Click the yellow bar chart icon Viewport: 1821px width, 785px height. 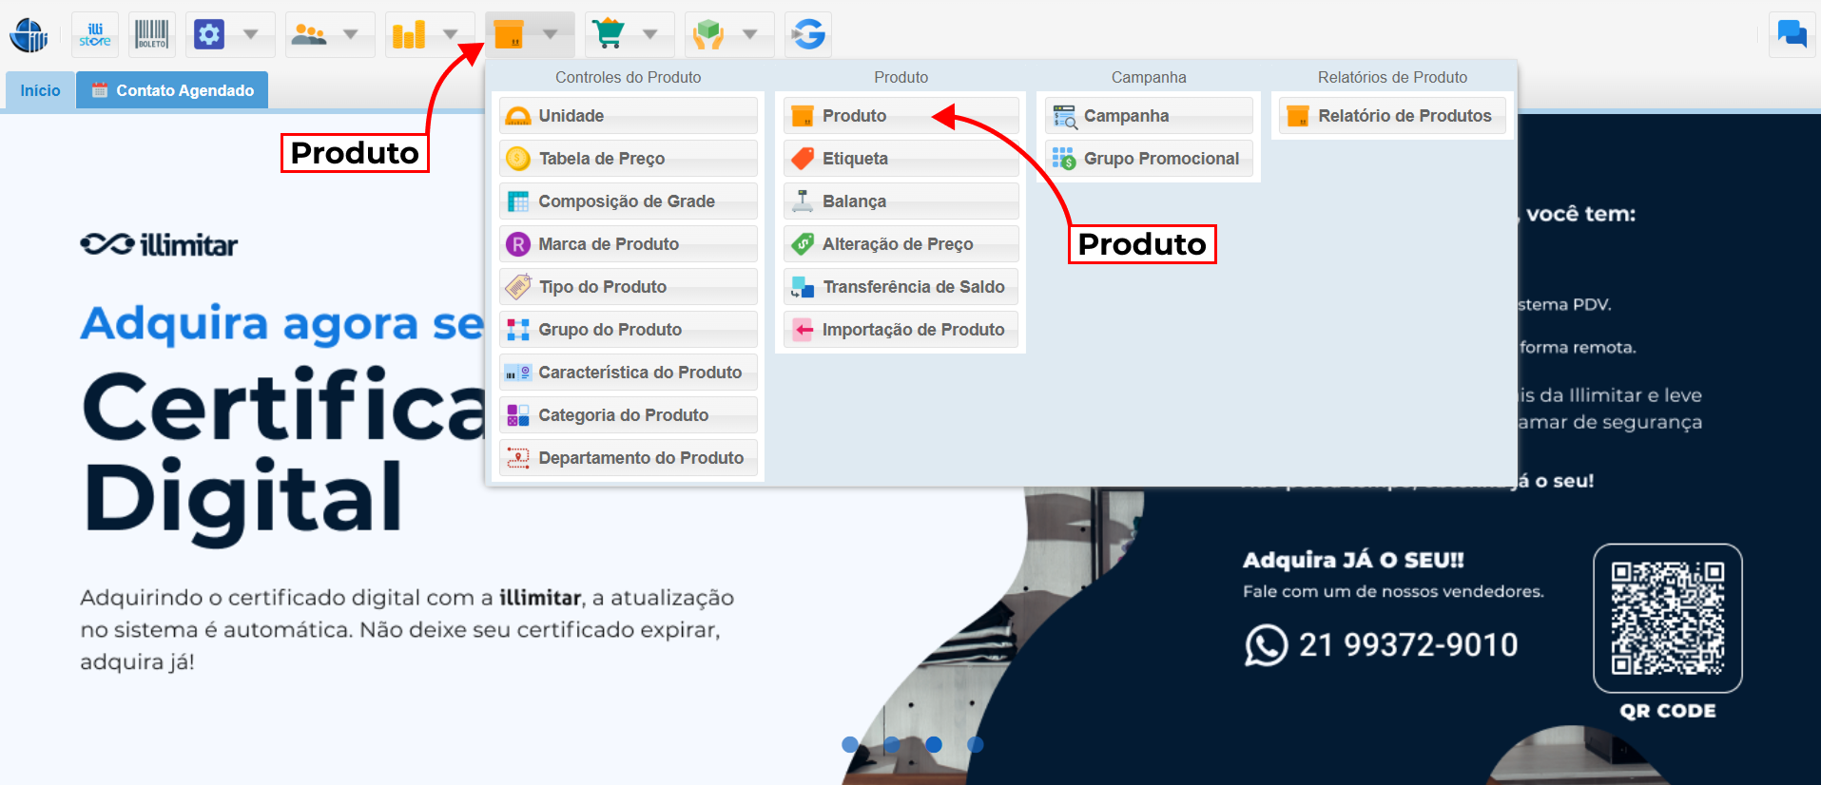[409, 35]
